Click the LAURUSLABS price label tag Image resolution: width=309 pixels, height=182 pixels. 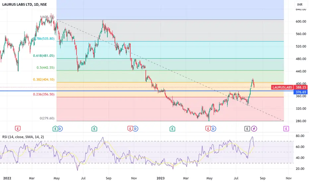(282, 87)
